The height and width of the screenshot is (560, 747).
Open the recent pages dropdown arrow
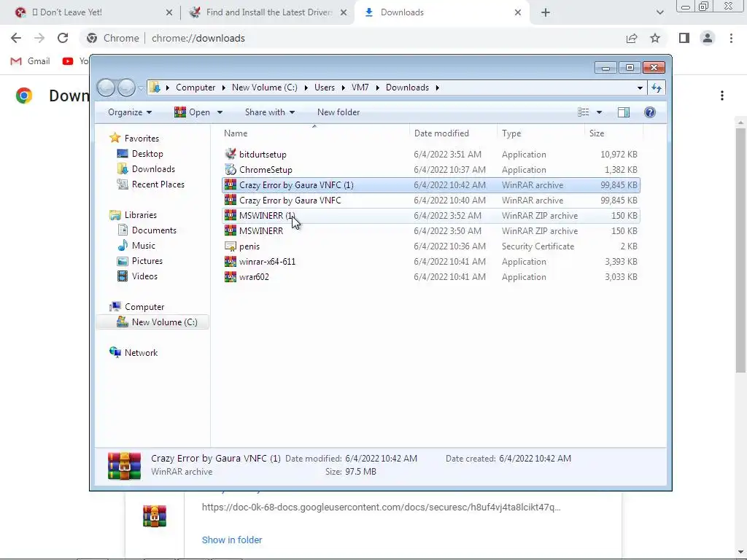point(141,87)
